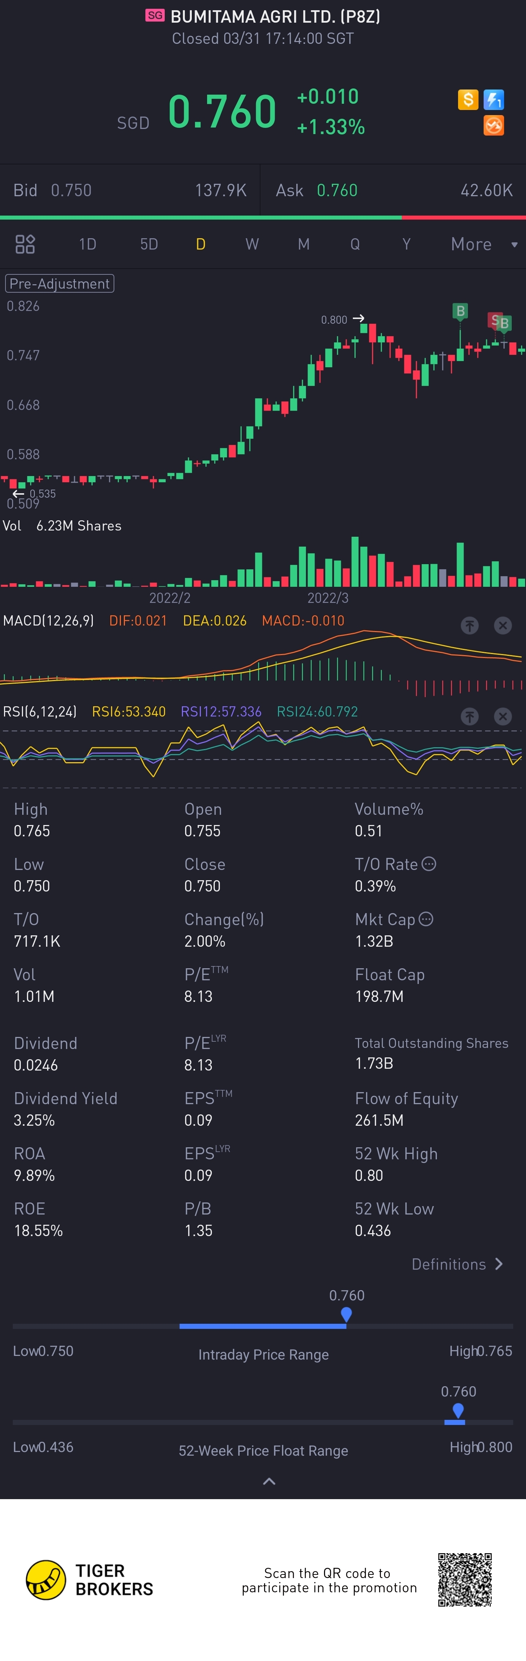
Task: Select the Y yearly chart tab
Action: click(406, 244)
